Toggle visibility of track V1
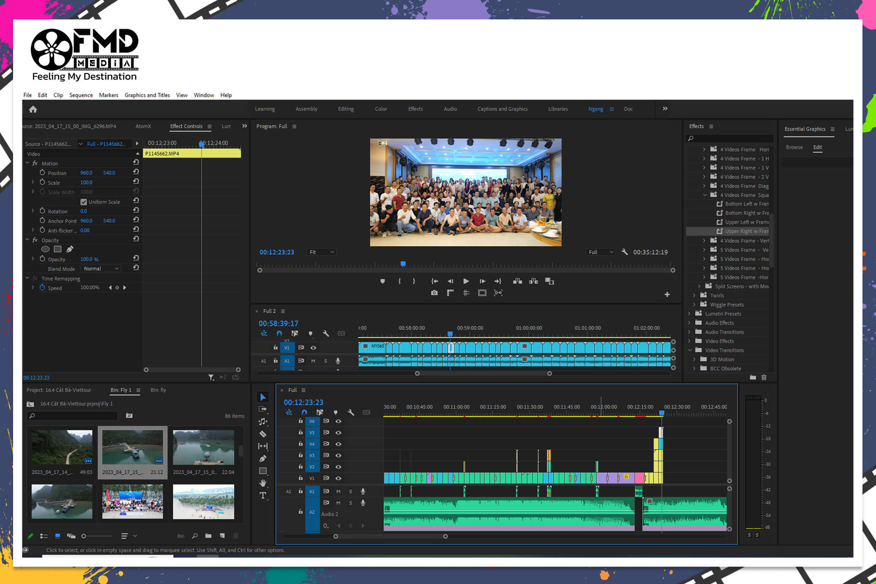Viewport: 876px width, 584px height. [338, 478]
